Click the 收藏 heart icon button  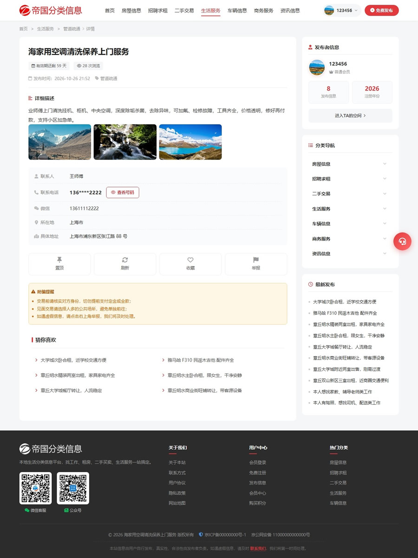click(190, 264)
